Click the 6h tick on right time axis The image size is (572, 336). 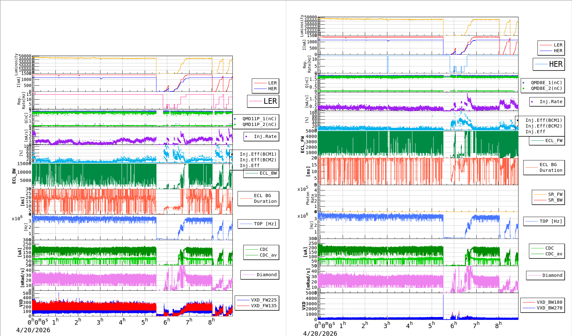(453, 325)
